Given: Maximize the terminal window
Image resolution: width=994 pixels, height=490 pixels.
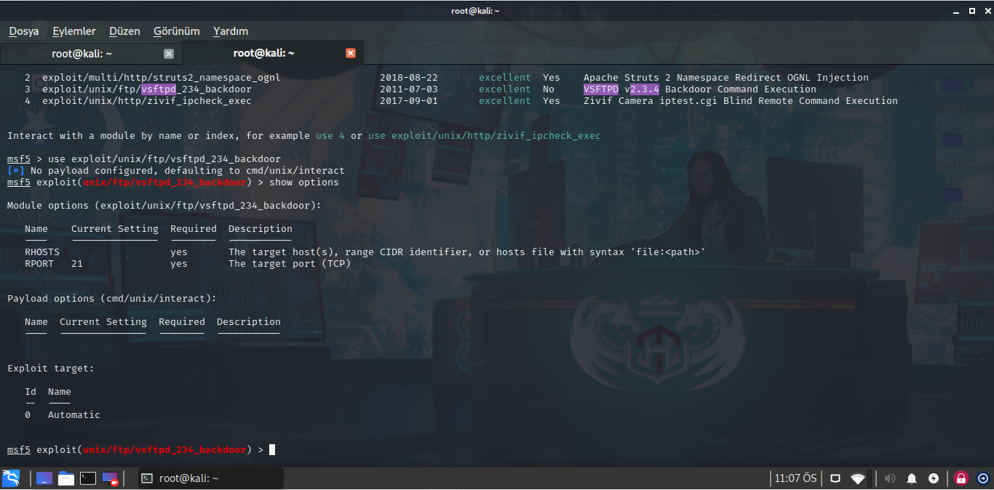Looking at the screenshot, I should pos(972,11).
